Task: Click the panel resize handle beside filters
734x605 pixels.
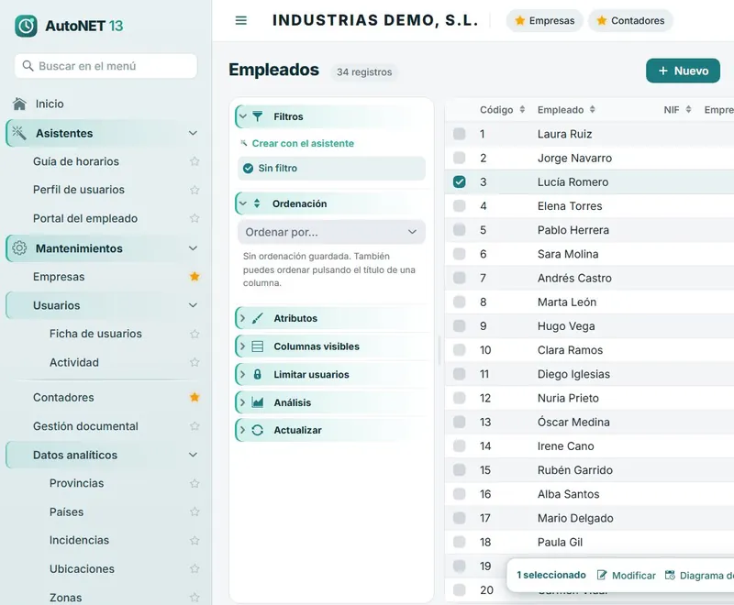Action: tap(439, 350)
